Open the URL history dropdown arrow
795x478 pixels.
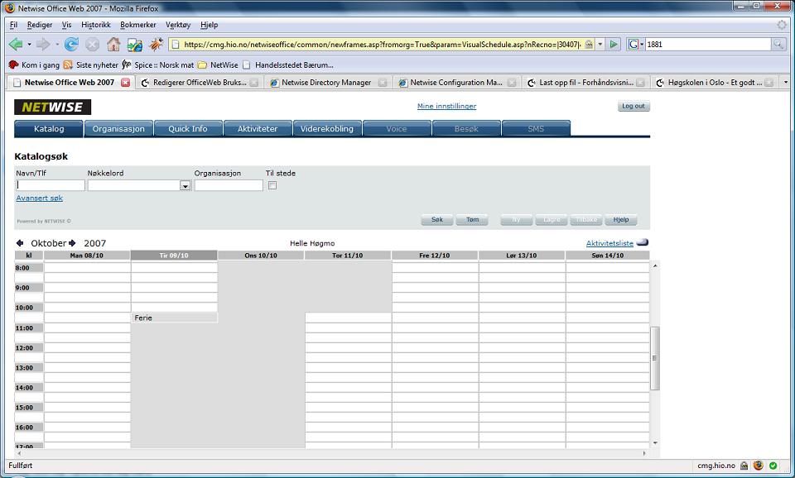coord(600,45)
